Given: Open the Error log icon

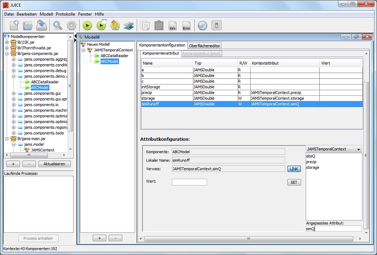Looking at the screenshot, I should point(187,26).
